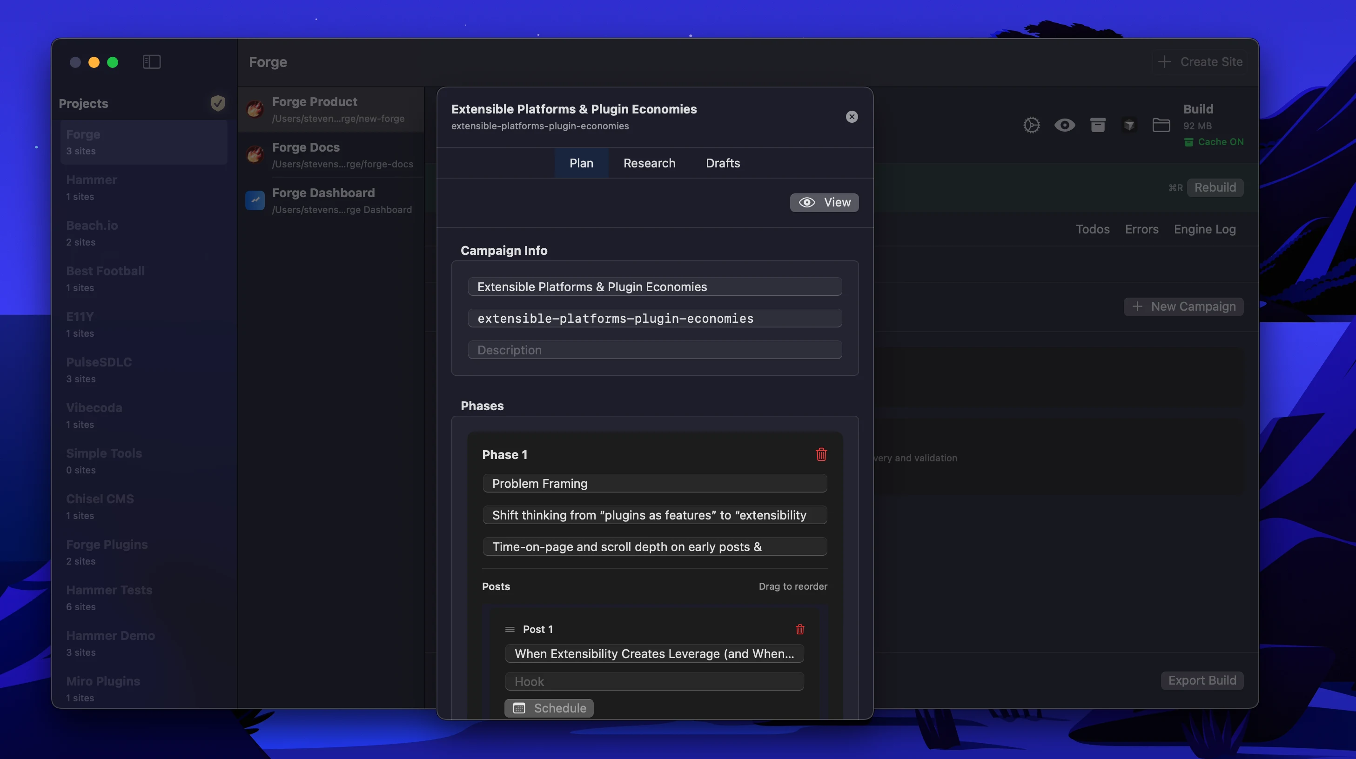This screenshot has height=759, width=1356.
Task: Click the Schedule button for Post 1
Action: (x=549, y=708)
